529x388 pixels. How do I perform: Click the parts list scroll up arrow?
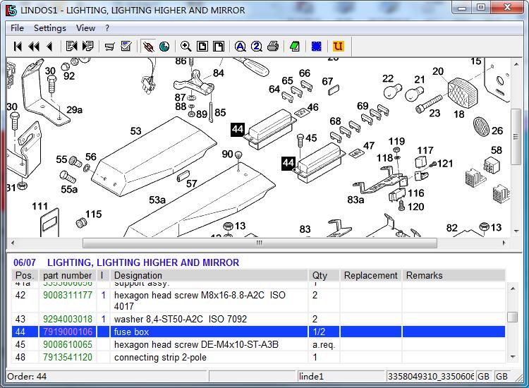pyautogui.click(x=513, y=289)
